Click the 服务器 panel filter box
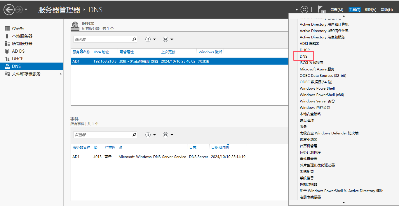 click(x=102, y=39)
